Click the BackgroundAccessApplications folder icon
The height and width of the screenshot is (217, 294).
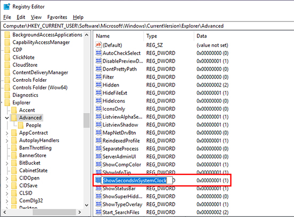7,35
